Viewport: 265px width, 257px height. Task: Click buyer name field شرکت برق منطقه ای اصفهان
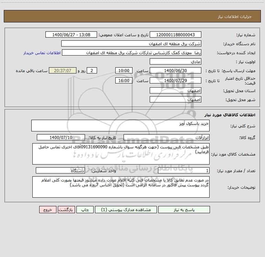tap(131, 43)
